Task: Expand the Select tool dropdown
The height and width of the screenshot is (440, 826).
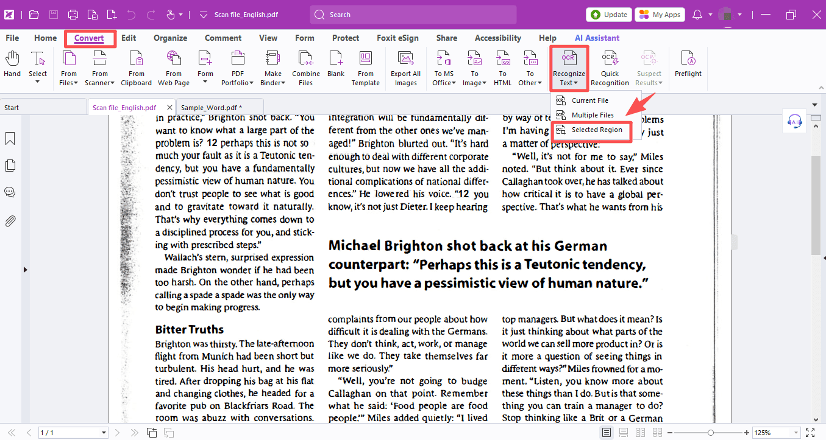Action: click(38, 82)
